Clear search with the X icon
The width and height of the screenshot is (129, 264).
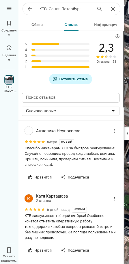[113, 9]
